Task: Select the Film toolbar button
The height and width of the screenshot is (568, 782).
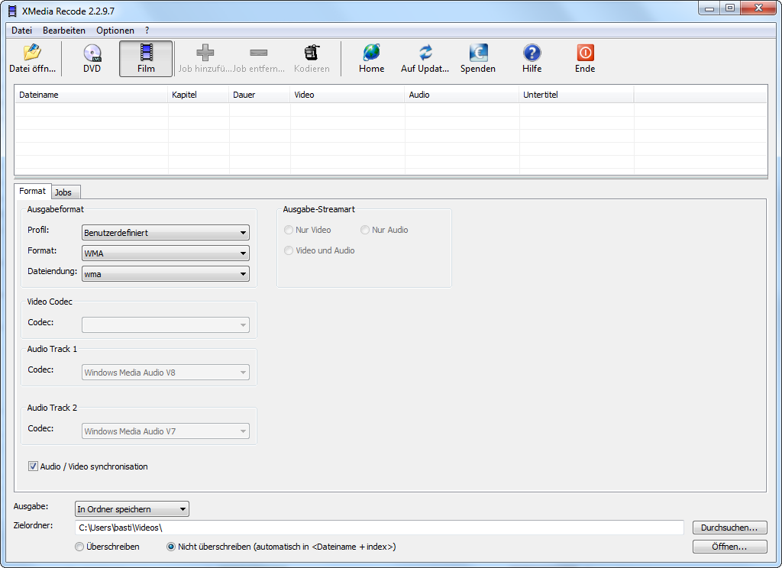Action: click(x=146, y=53)
